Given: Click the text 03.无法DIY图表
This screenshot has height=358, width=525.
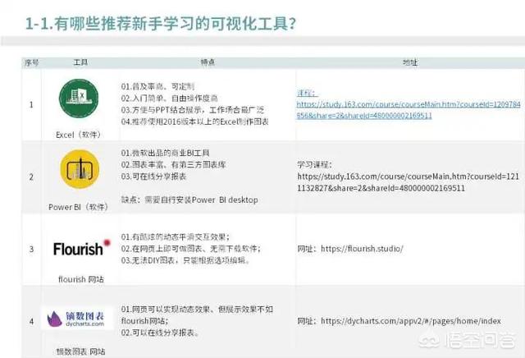Looking at the screenshot, I should pos(148,260).
